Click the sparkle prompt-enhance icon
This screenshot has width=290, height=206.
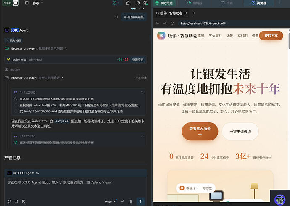[122, 201]
